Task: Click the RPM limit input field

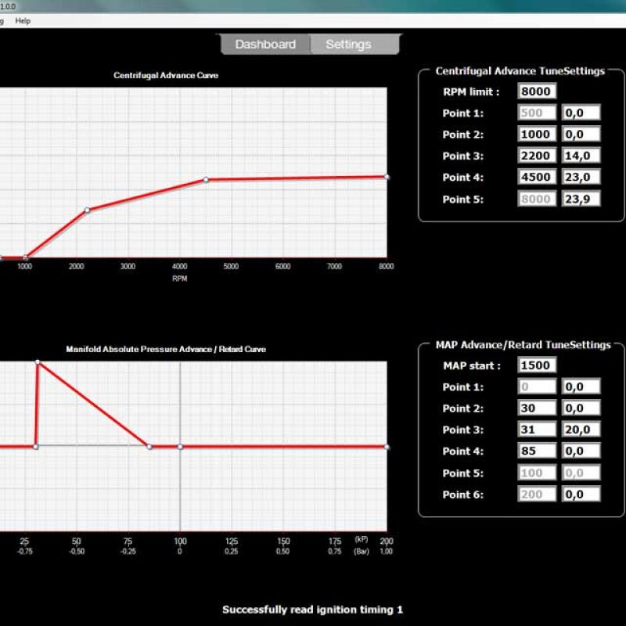Action: coord(537,92)
